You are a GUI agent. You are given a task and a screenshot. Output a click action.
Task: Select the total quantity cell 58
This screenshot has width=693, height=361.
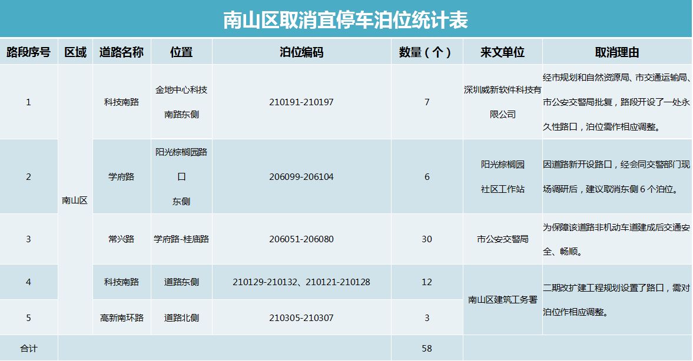[x=427, y=349]
